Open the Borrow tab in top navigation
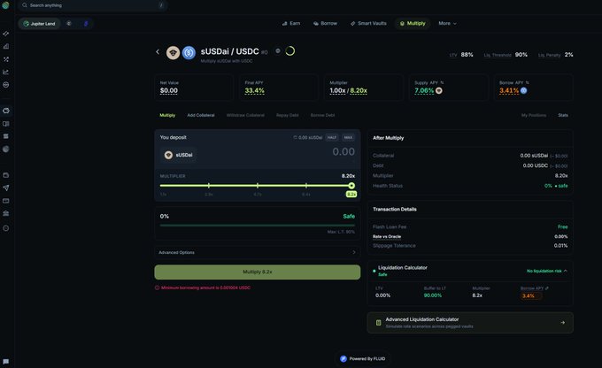Viewport: 602px width, 368px height. [x=325, y=23]
